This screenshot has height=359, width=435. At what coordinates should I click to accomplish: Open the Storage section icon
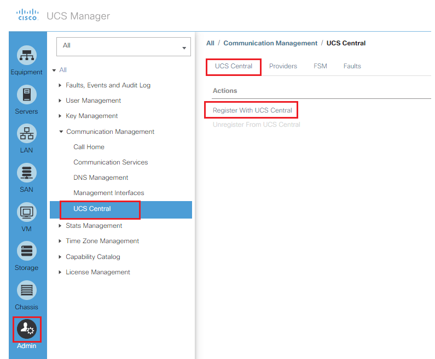(27, 251)
